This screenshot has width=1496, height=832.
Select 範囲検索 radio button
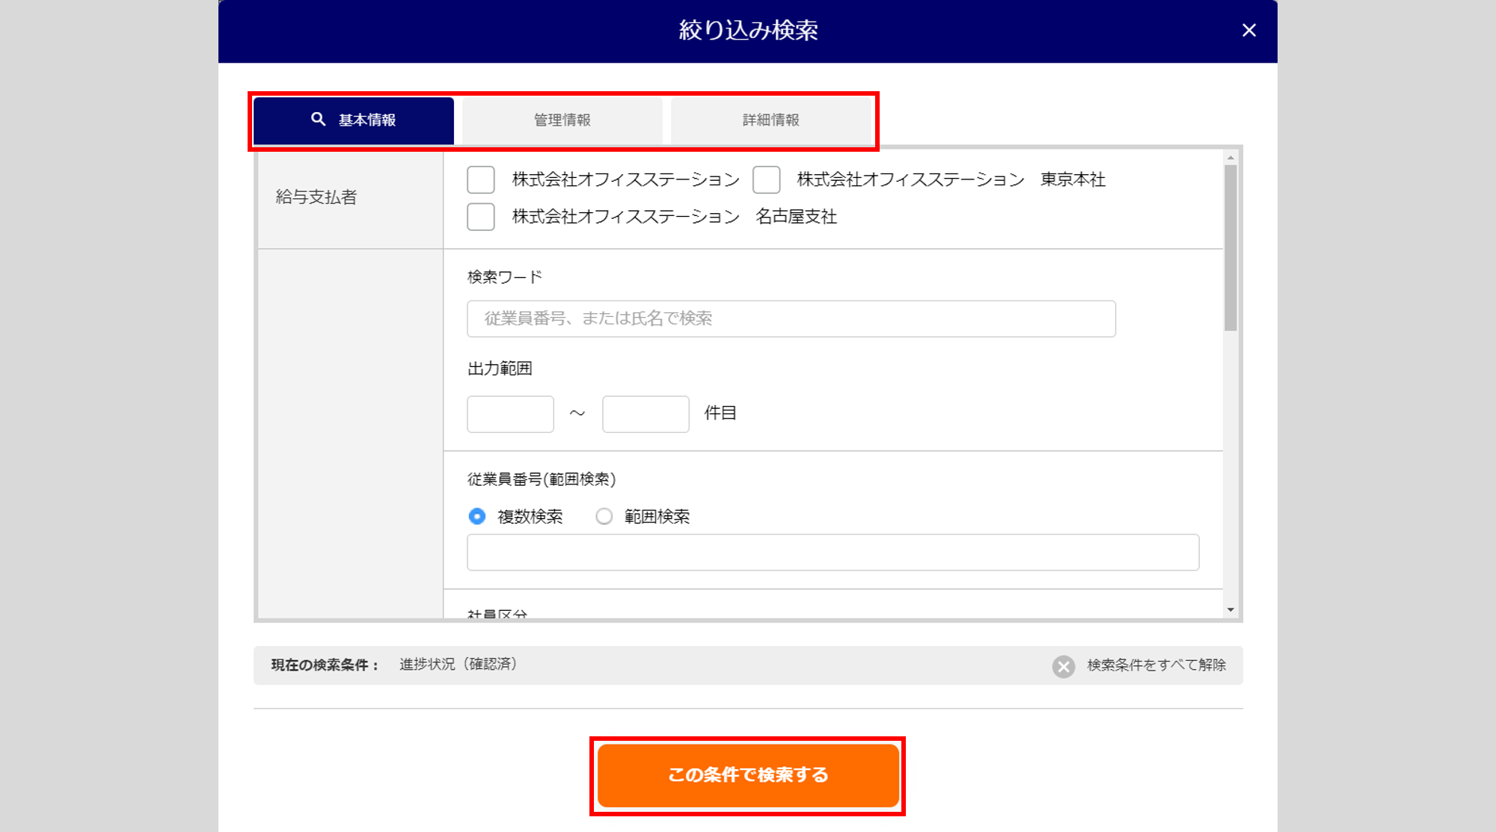604,517
